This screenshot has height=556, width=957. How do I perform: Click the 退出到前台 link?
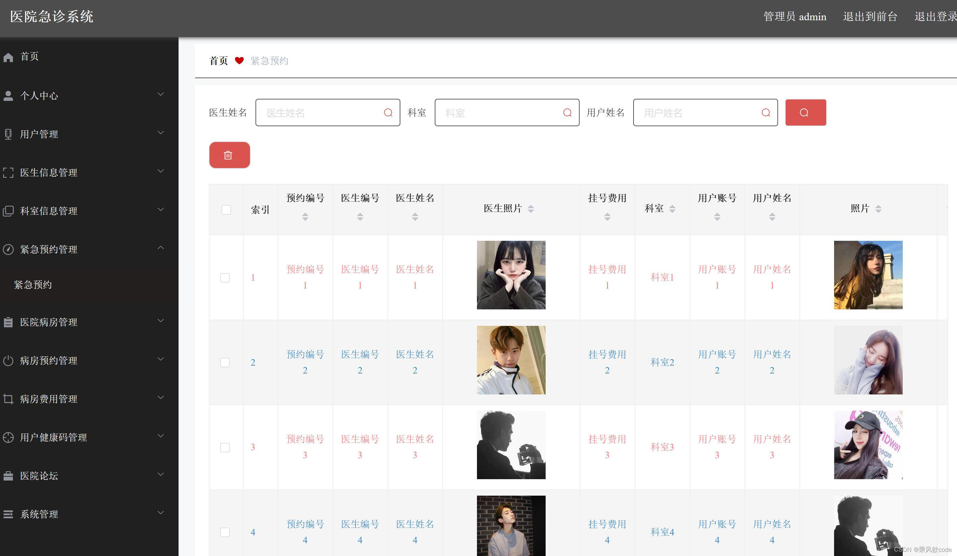870,17
